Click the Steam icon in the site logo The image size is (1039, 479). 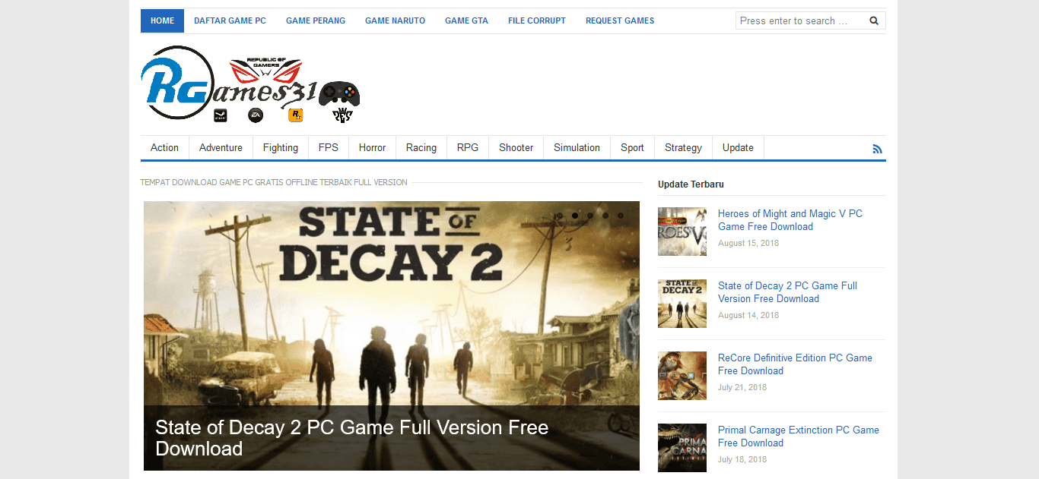221,115
